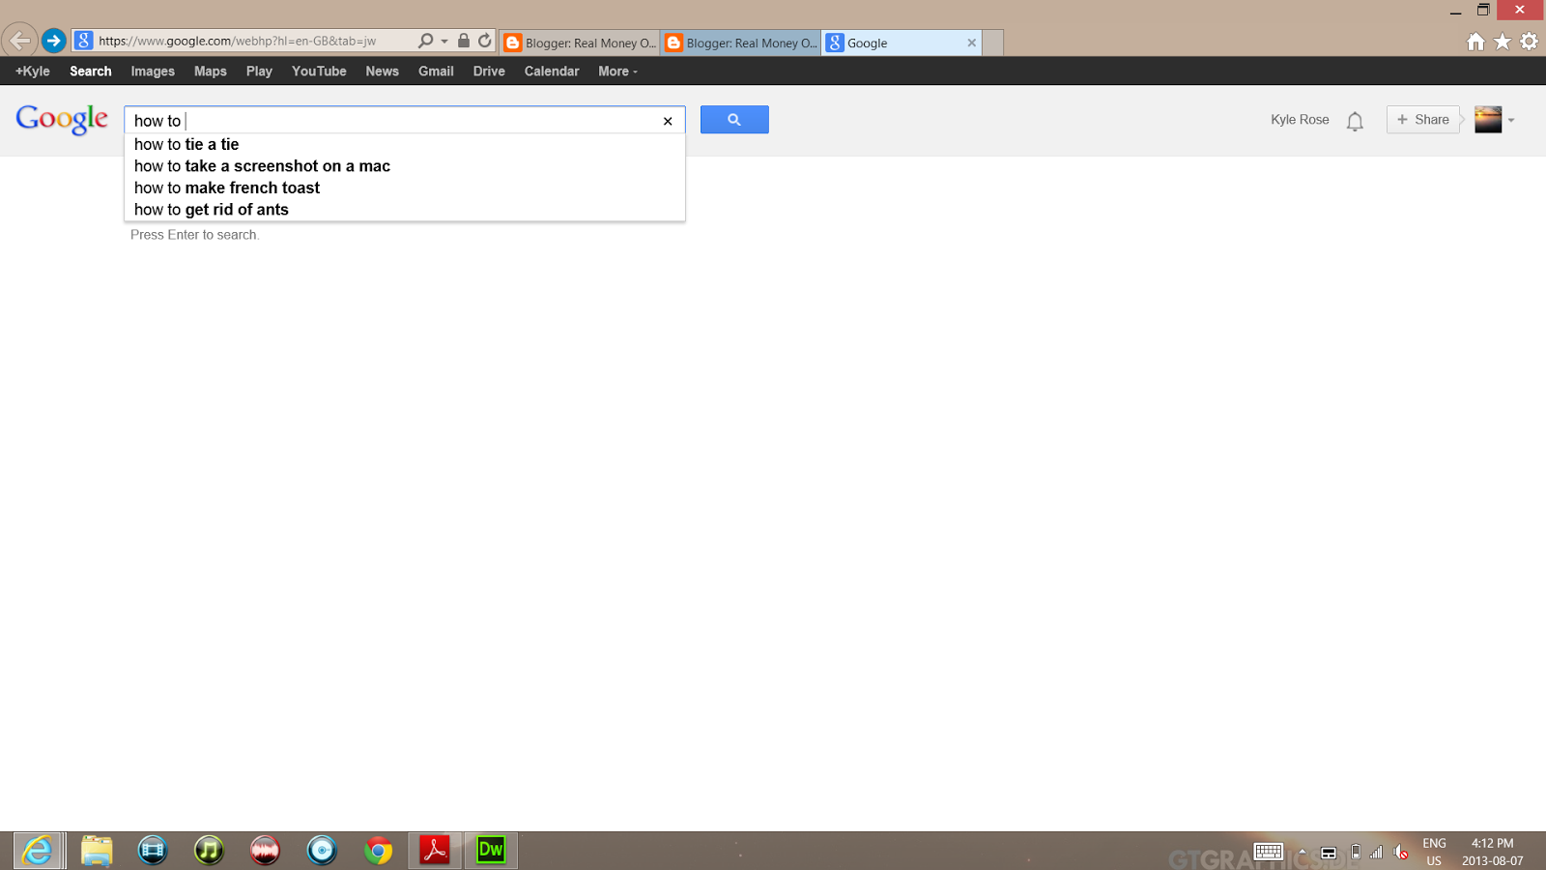Go back with the browser back arrow
Viewport: 1546px width, 870px height.
coord(19,41)
